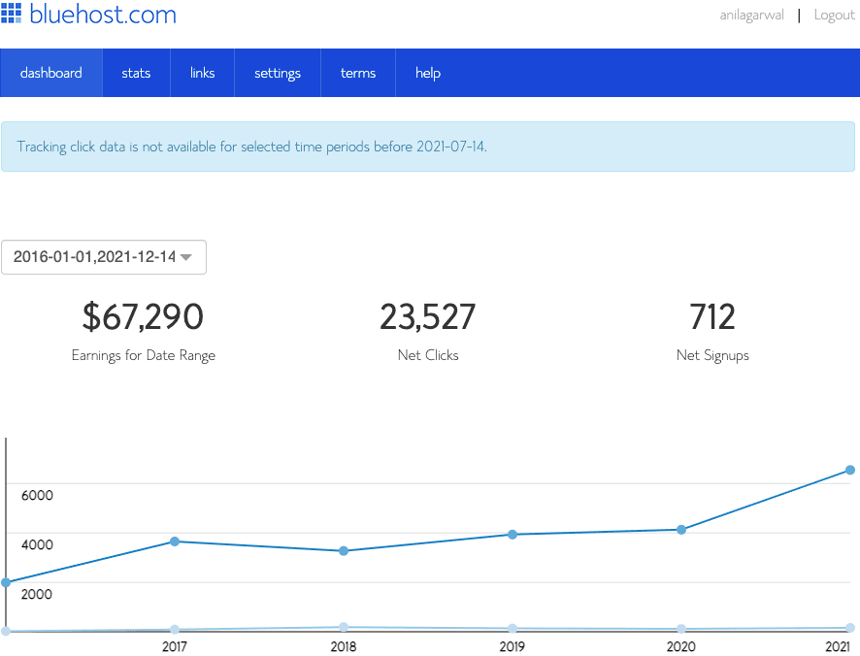Click the Logout link

834,15
